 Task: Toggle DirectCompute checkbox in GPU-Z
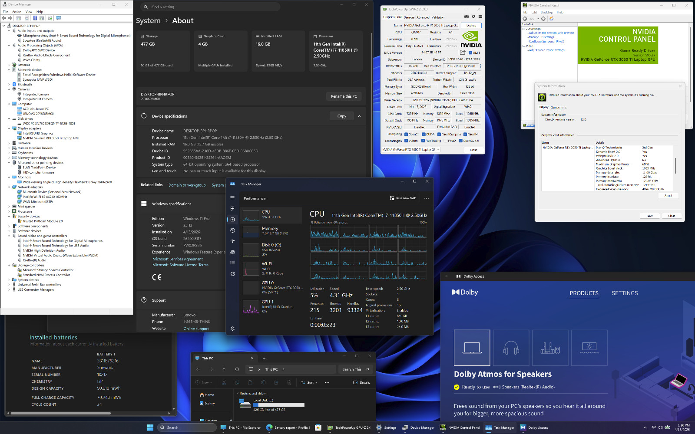[x=439, y=134]
